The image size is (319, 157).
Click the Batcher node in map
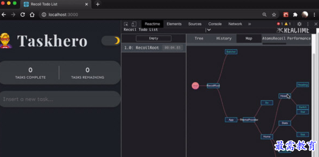(x=231, y=52)
